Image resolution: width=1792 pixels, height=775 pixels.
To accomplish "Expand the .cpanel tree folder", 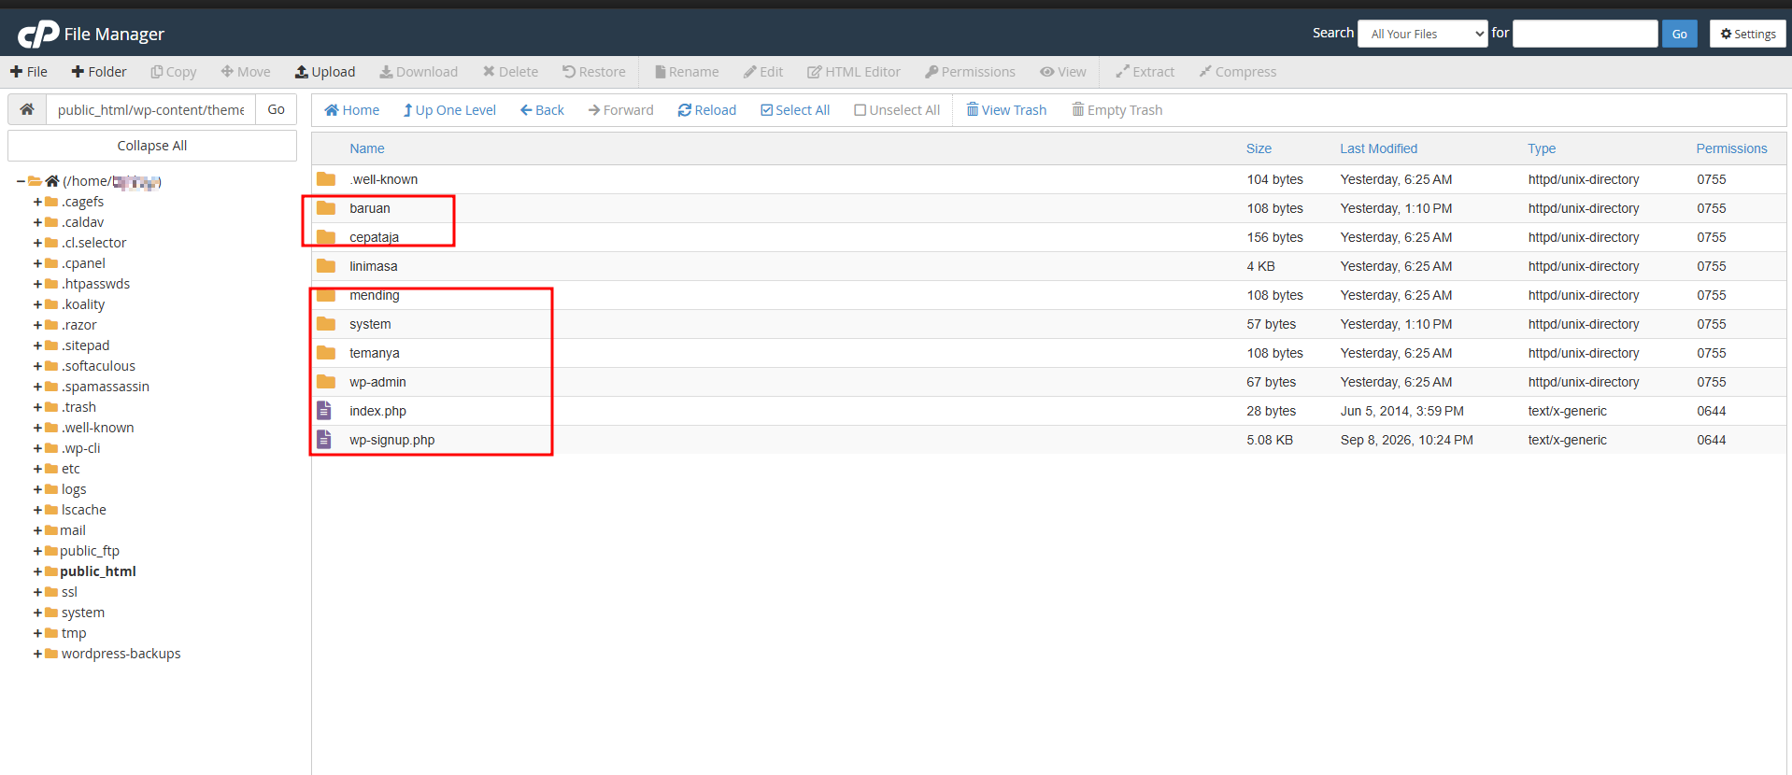I will [x=38, y=263].
